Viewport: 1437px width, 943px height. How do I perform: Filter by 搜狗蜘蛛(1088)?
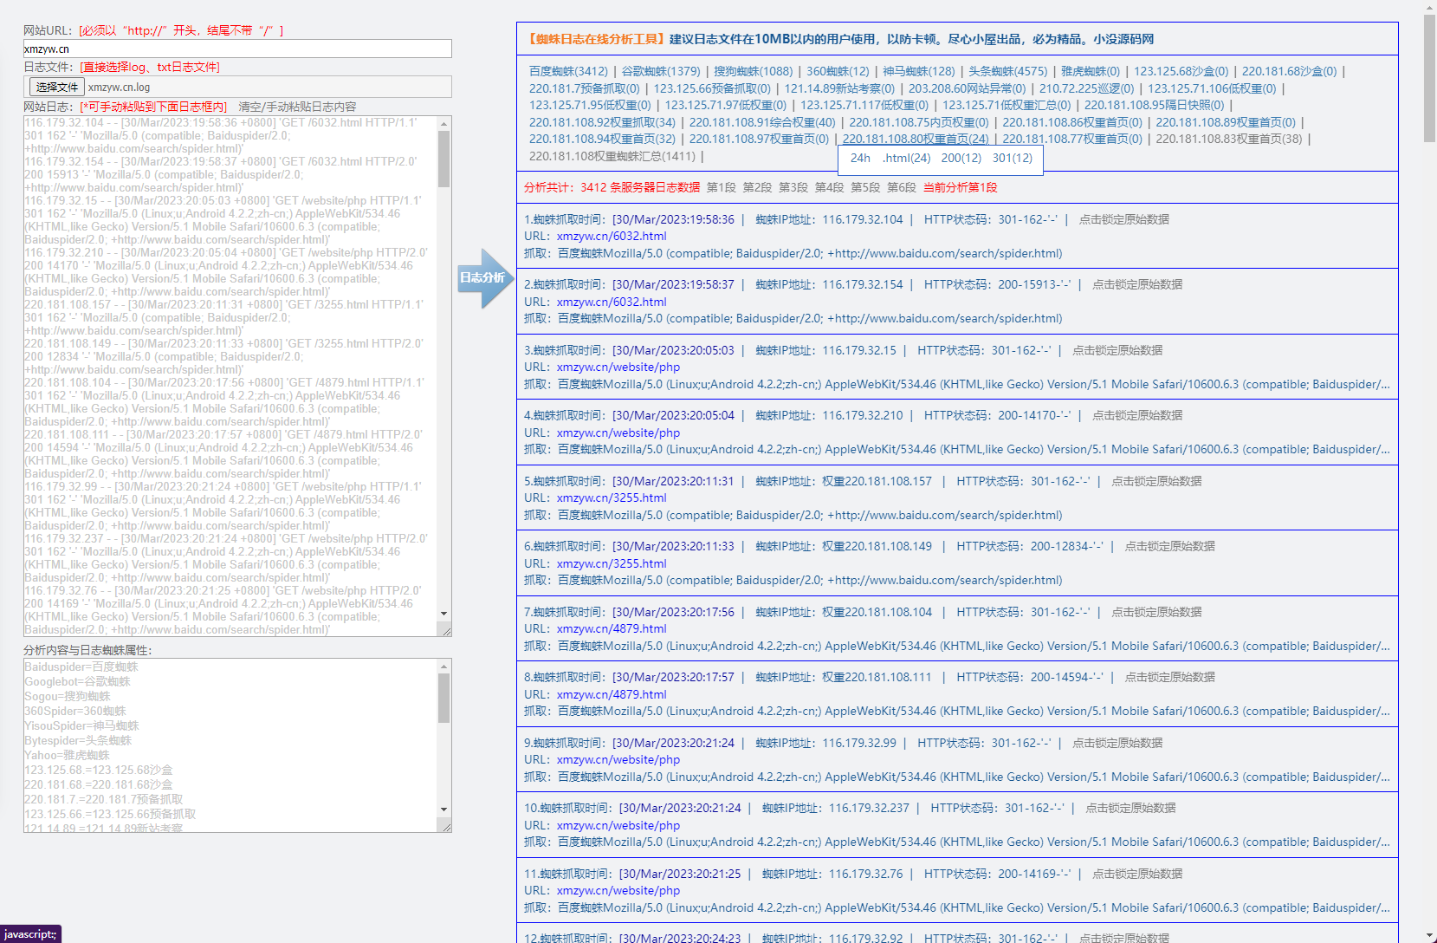pyautogui.click(x=754, y=71)
